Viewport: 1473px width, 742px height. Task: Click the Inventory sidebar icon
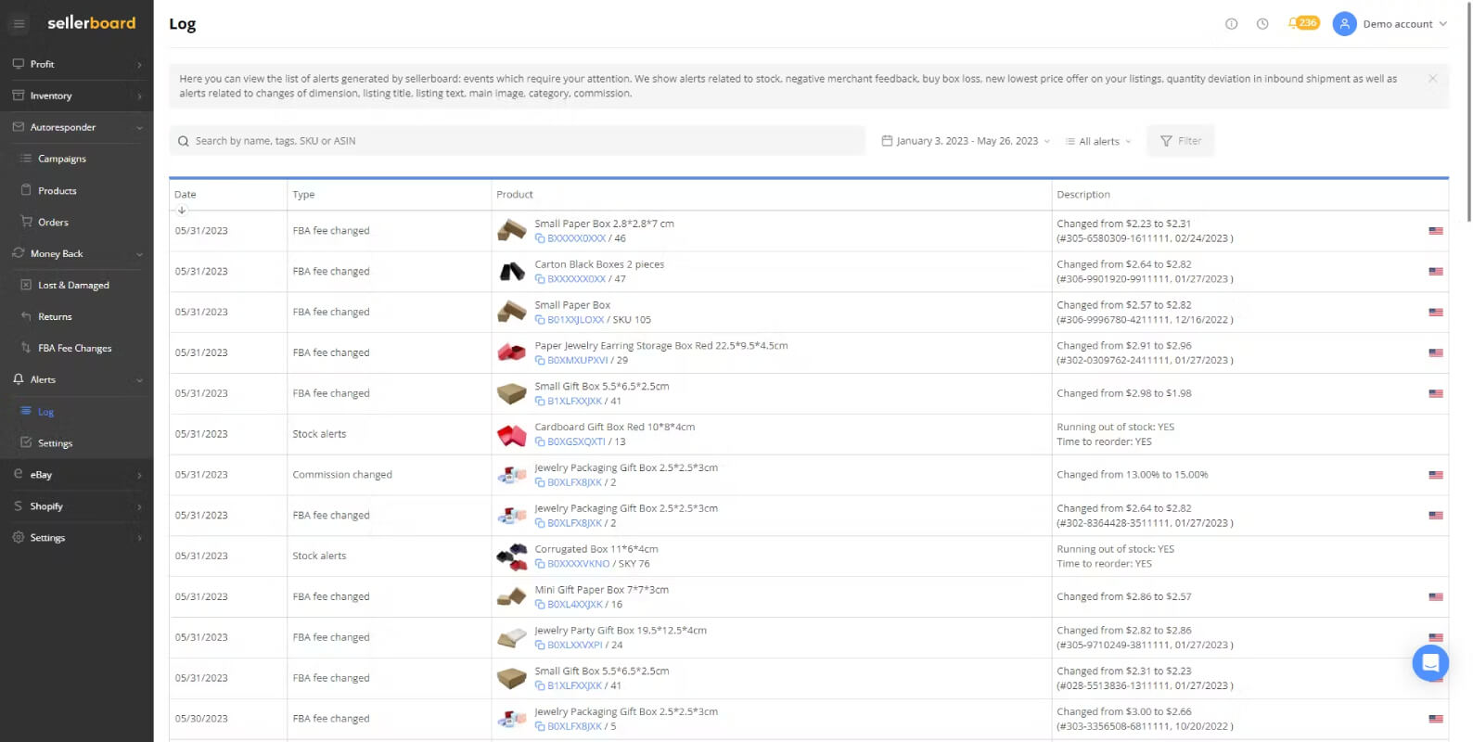[19, 96]
